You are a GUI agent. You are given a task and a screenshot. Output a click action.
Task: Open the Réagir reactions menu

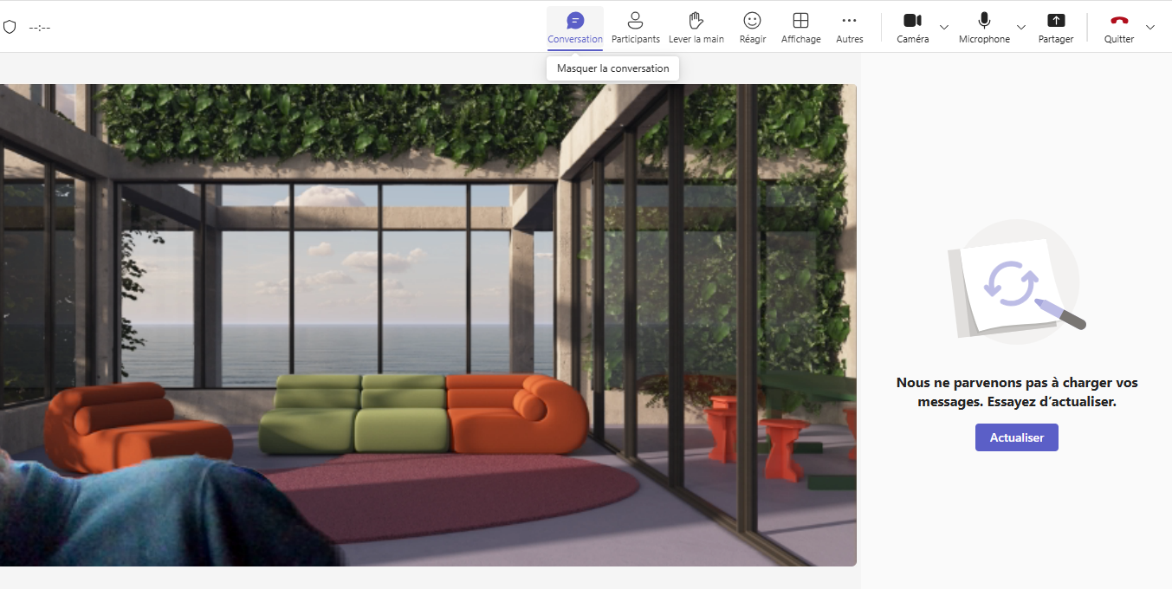tap(753, 28)
